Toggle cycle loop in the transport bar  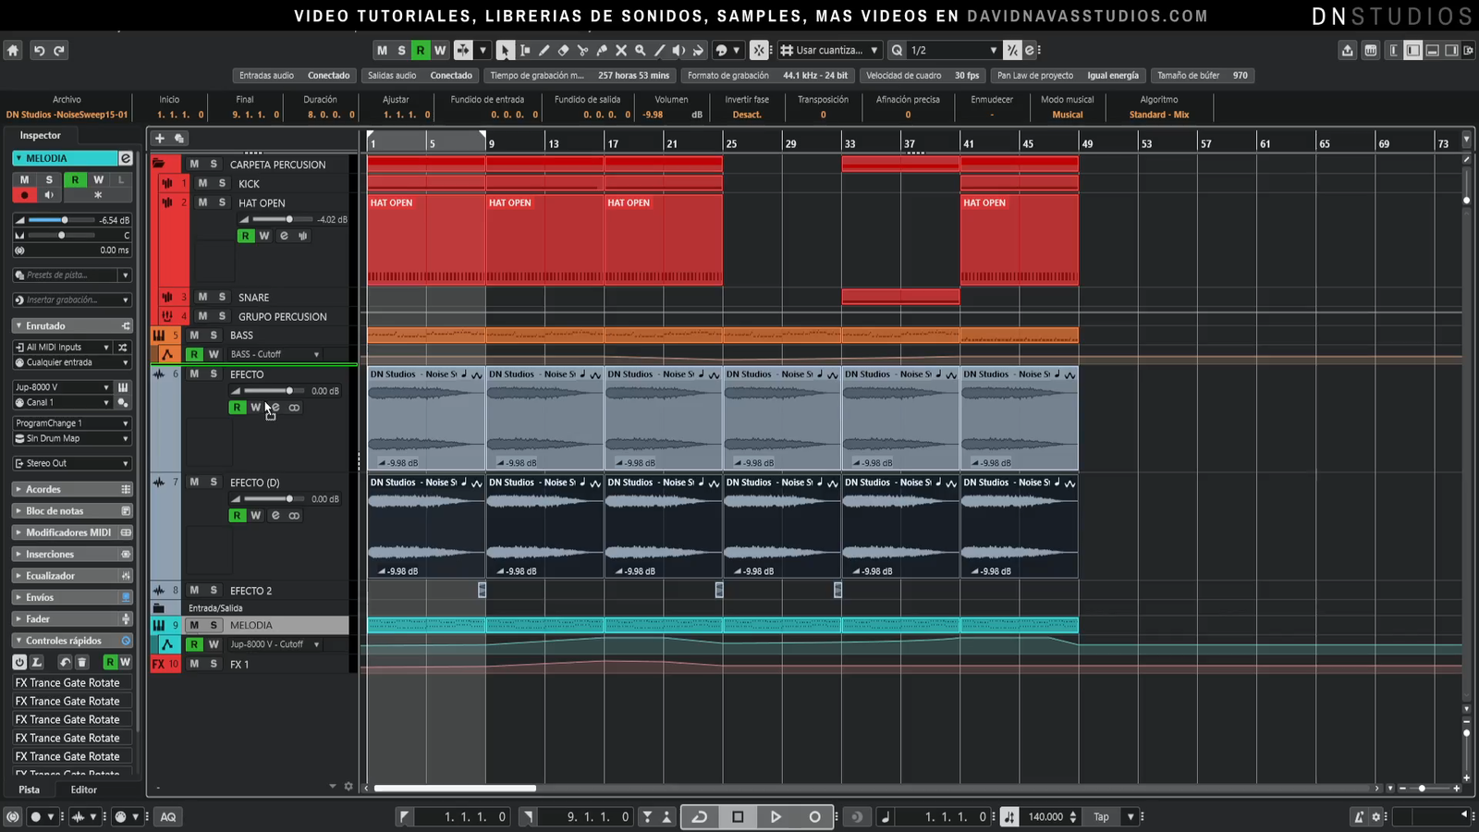700,816
